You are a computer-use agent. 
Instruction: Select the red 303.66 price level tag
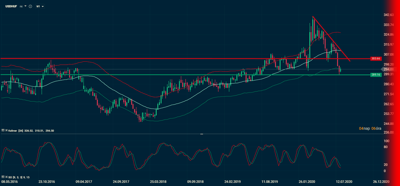tap(375, 59)
